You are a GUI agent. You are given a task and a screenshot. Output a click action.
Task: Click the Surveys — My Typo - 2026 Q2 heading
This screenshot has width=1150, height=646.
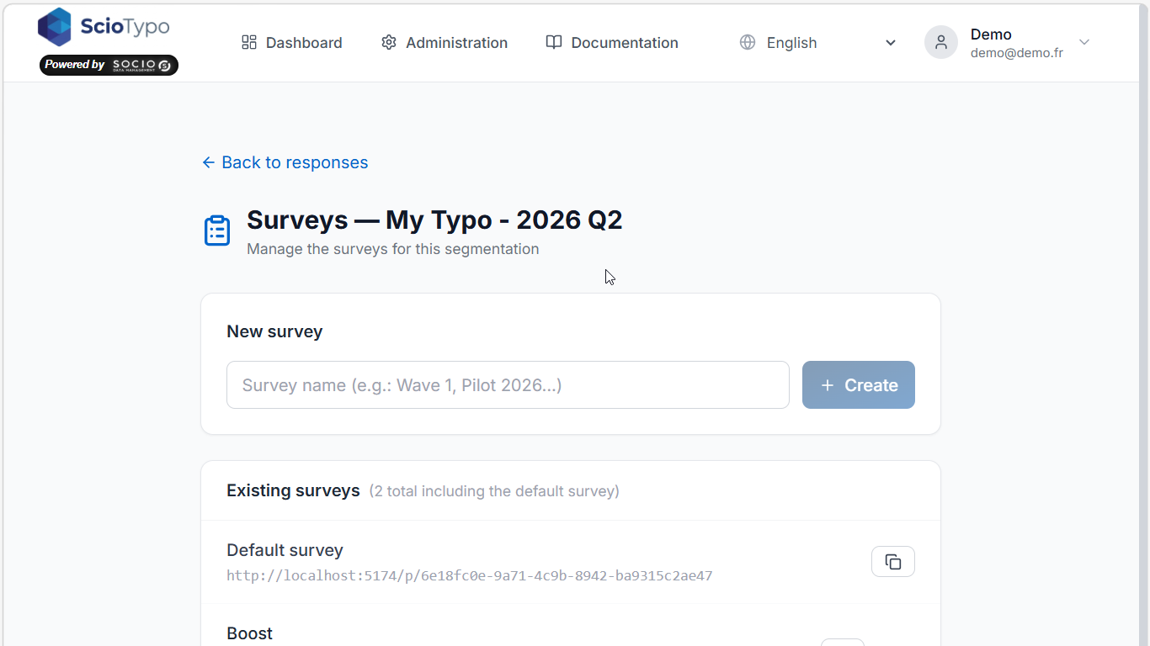(434, 220)
